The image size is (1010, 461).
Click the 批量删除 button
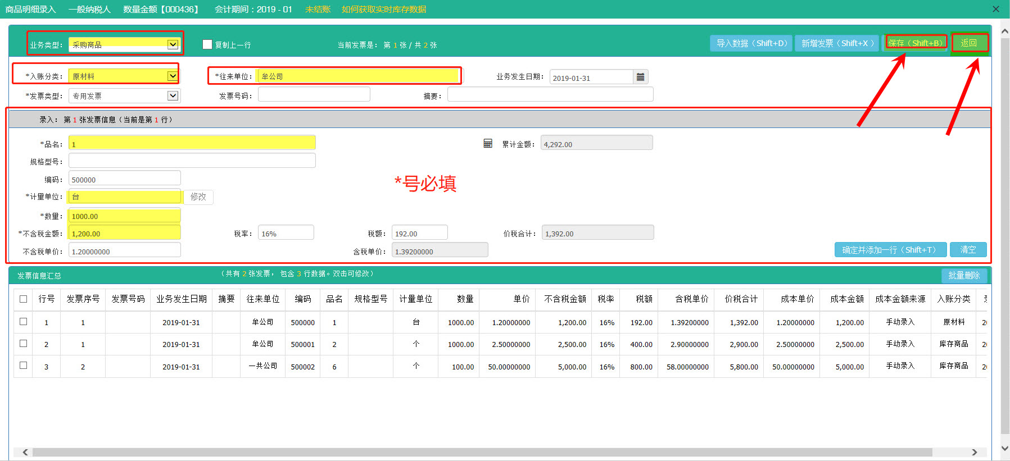(964, 275)
